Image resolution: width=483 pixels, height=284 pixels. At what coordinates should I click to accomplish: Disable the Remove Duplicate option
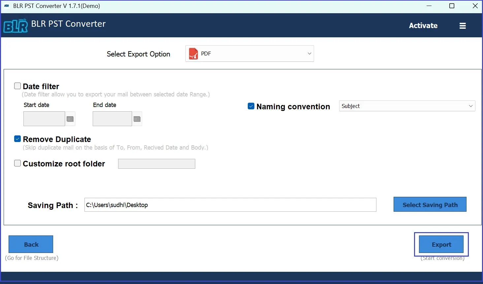point(17,139)
